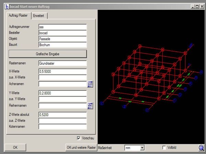Image resolution: width=206 pixels, height=154 pixels.
Task: Focus the Z-Werte absolut field
Action: pyautogui.click(x=62, y=114)
